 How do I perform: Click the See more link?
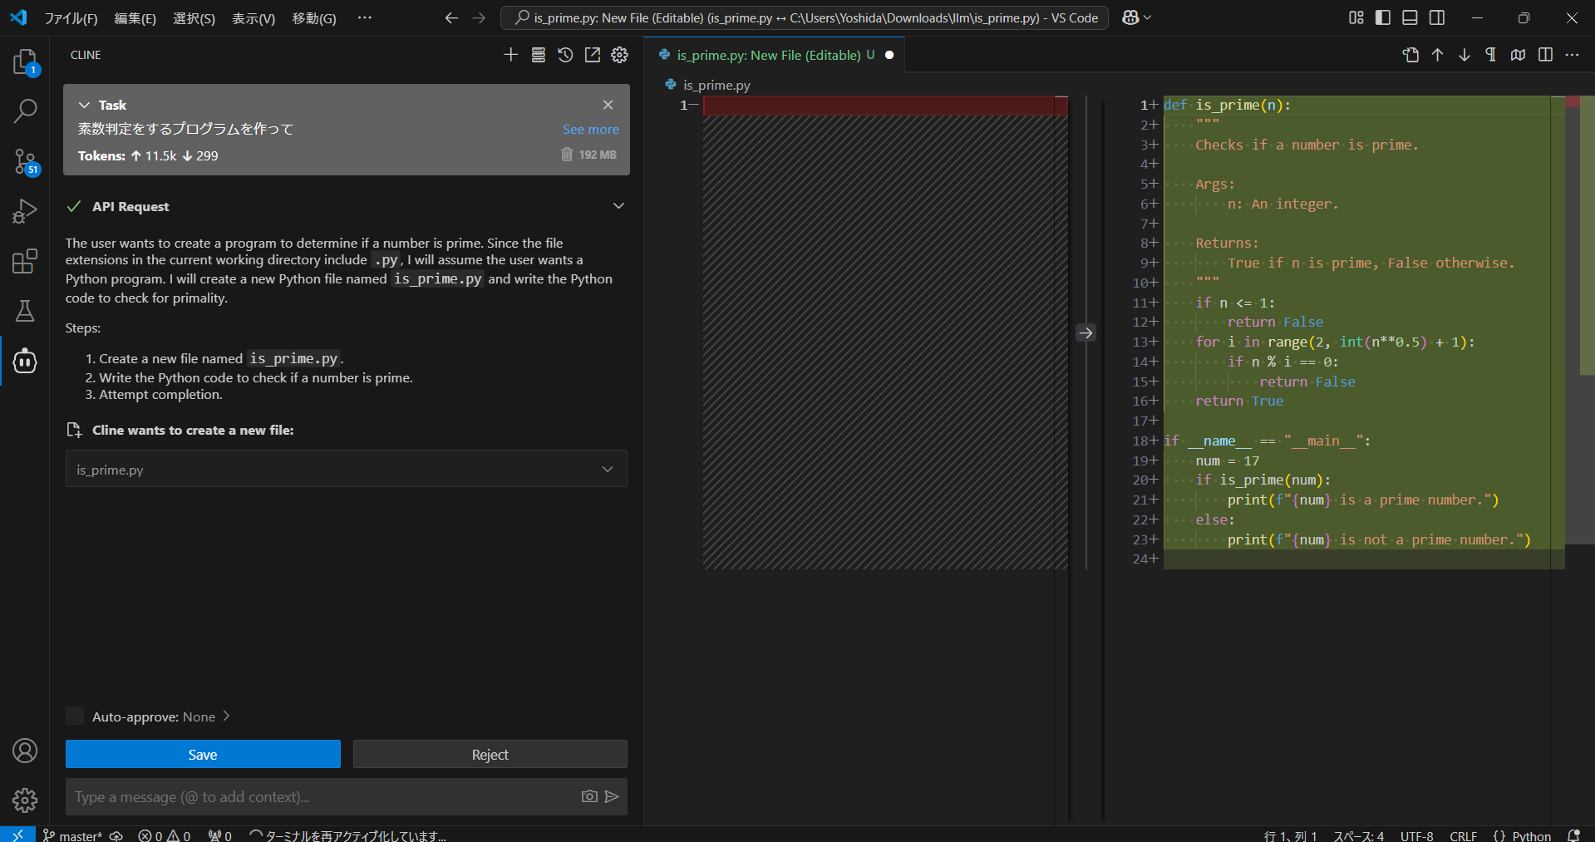pos(591,130)
